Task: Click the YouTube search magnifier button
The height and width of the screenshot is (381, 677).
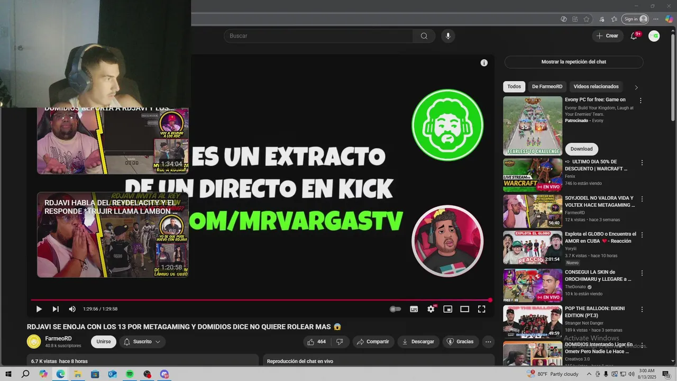Action: tap(424, 36)
